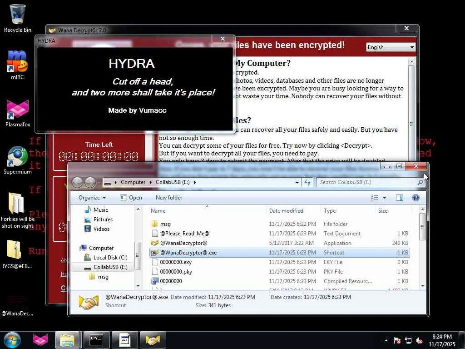
Task: Click the Windows Start orb
Action: (x=12, y=340)
